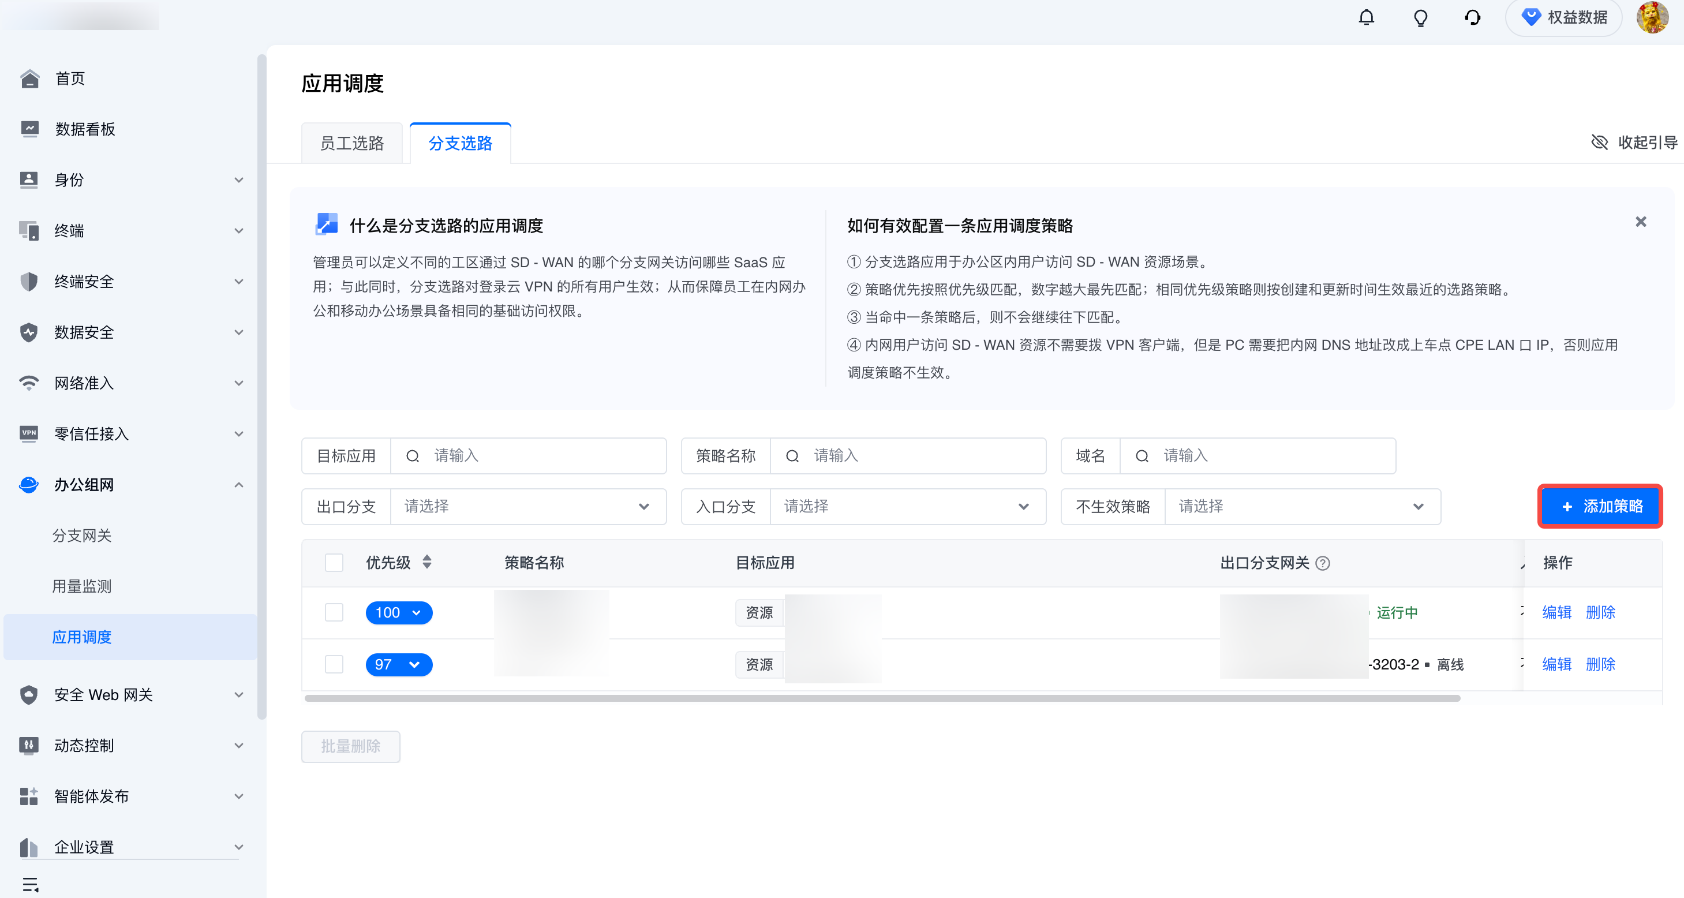Click the notification bell icon
This screenshot has height=898, width=1684.
pyautogui.click(x=1366, y=18)
